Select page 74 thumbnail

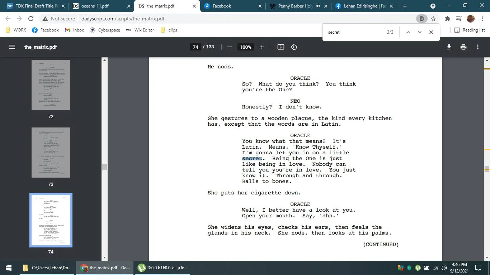click(51, 220)
